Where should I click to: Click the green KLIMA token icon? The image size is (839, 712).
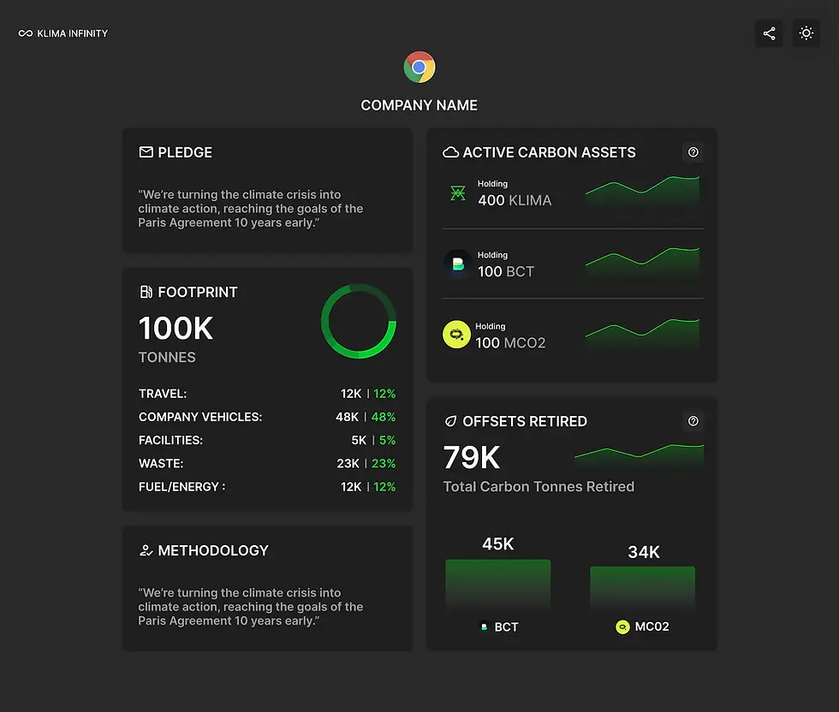click(457, 193)
